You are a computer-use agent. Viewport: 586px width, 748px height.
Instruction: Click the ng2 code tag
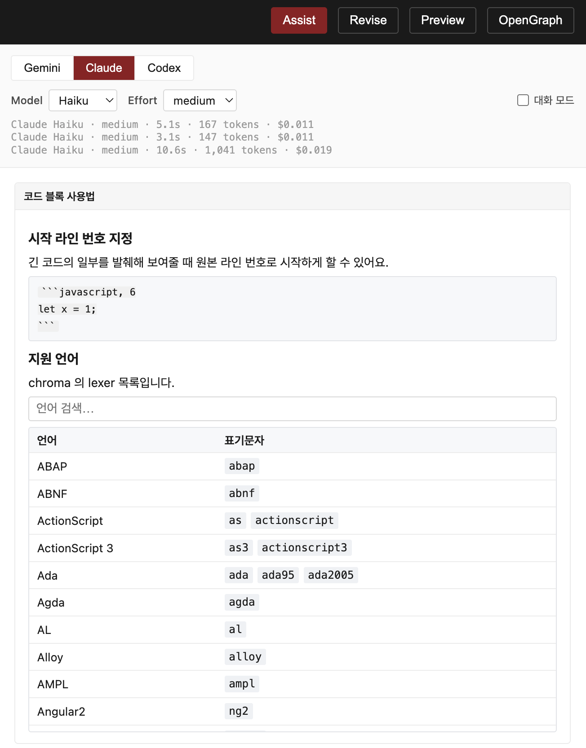(x=239, y=711)
